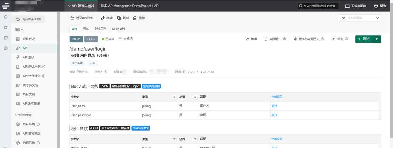The width and height of the screenshot is (393, 148).
Task: Click 返回API列表 toolbar button
Action: click(x=81, y=18)
